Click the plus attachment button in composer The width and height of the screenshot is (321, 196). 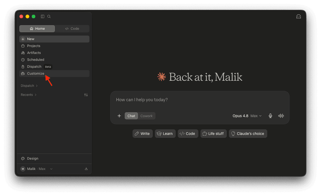click(119, 116)
